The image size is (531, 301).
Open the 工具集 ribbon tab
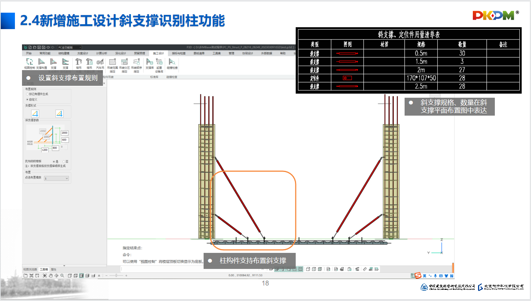tap(217, 53)
